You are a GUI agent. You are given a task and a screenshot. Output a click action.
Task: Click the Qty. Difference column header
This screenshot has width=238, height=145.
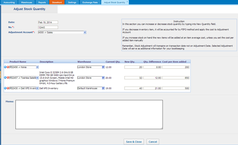(152, 62)
